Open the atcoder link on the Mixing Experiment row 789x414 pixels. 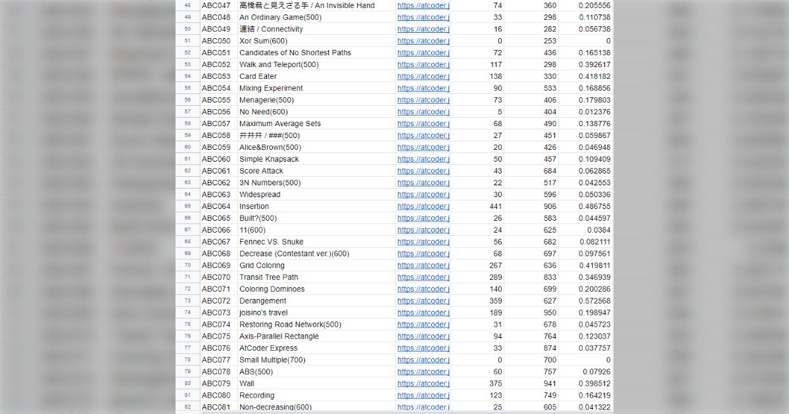point(423,88)
